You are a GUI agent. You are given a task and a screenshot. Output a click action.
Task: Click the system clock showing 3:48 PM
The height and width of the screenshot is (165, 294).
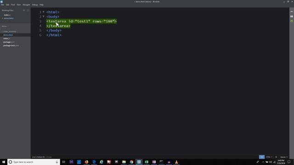tap(281, 162)
